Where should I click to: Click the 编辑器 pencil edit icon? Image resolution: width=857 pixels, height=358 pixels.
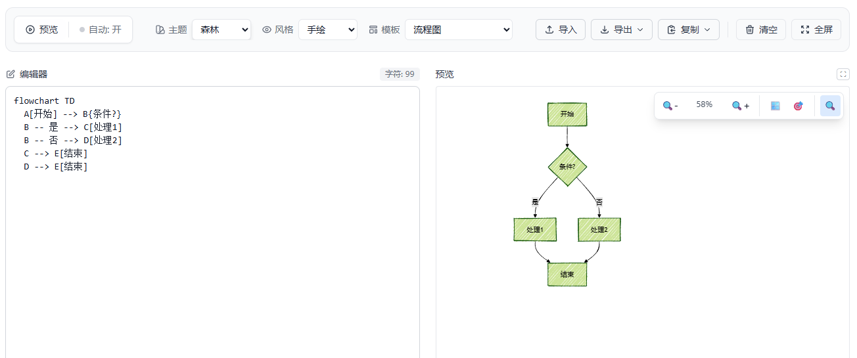tap(11, 74)
